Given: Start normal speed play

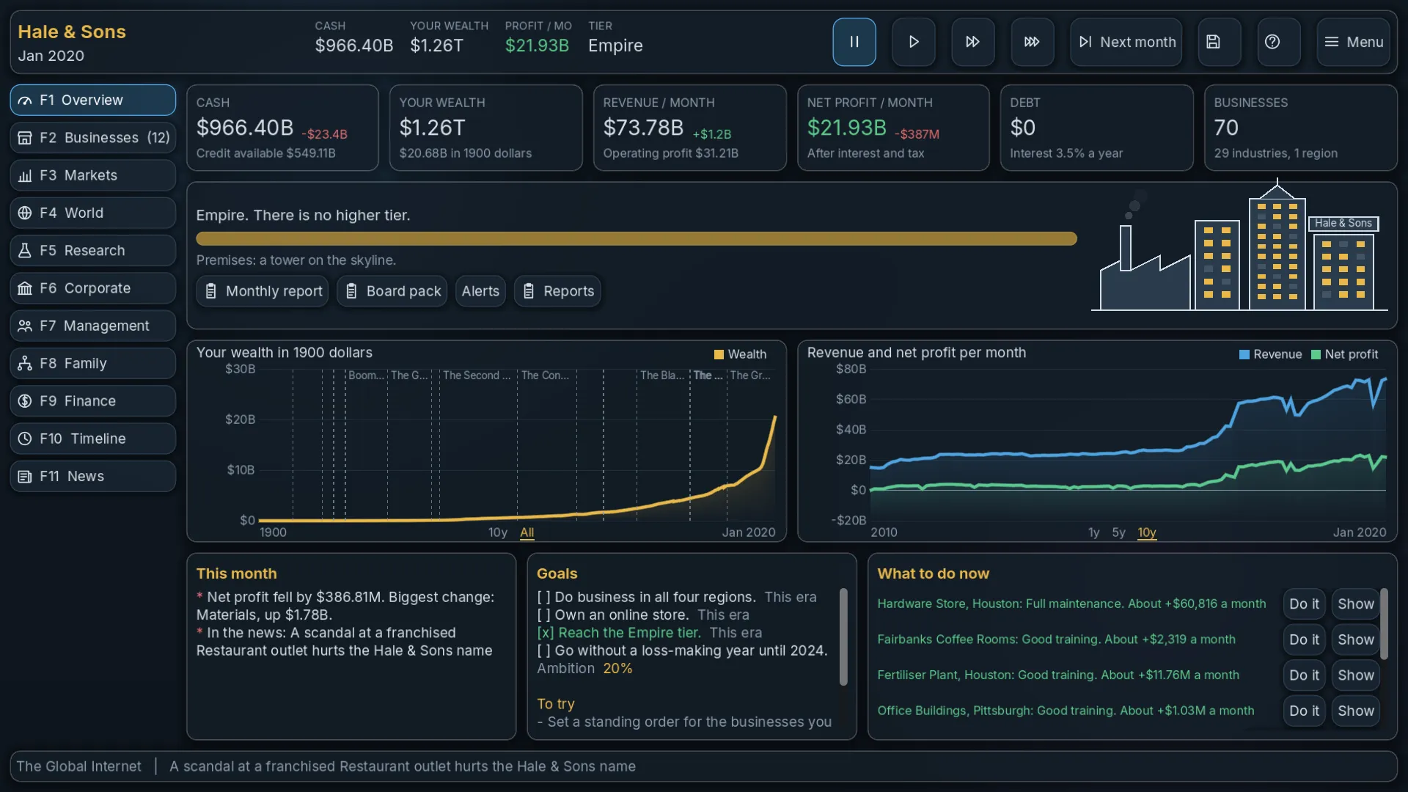Looking at the screenshot, I should (x=913, y=42).
